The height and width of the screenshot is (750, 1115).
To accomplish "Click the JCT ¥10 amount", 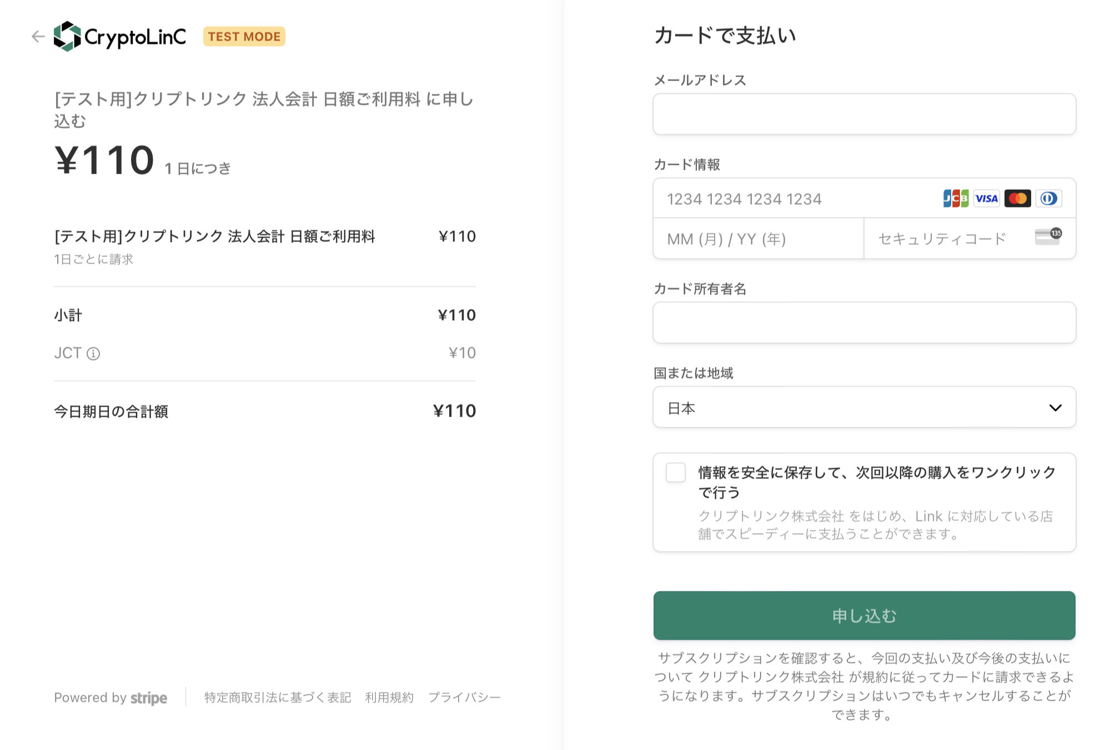I will tap(462, 353).
